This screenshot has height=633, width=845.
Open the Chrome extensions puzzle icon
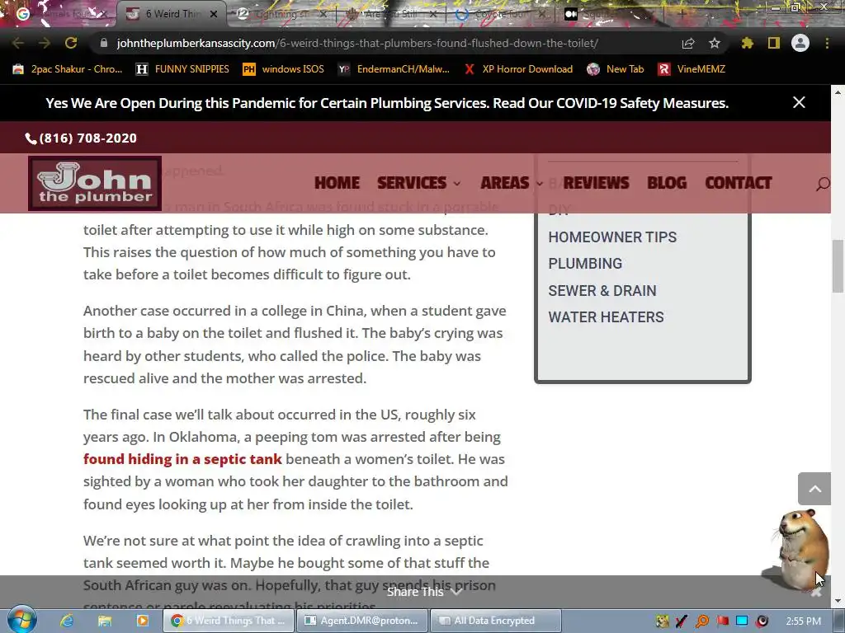pyautogui.click(x=747, y=43)
